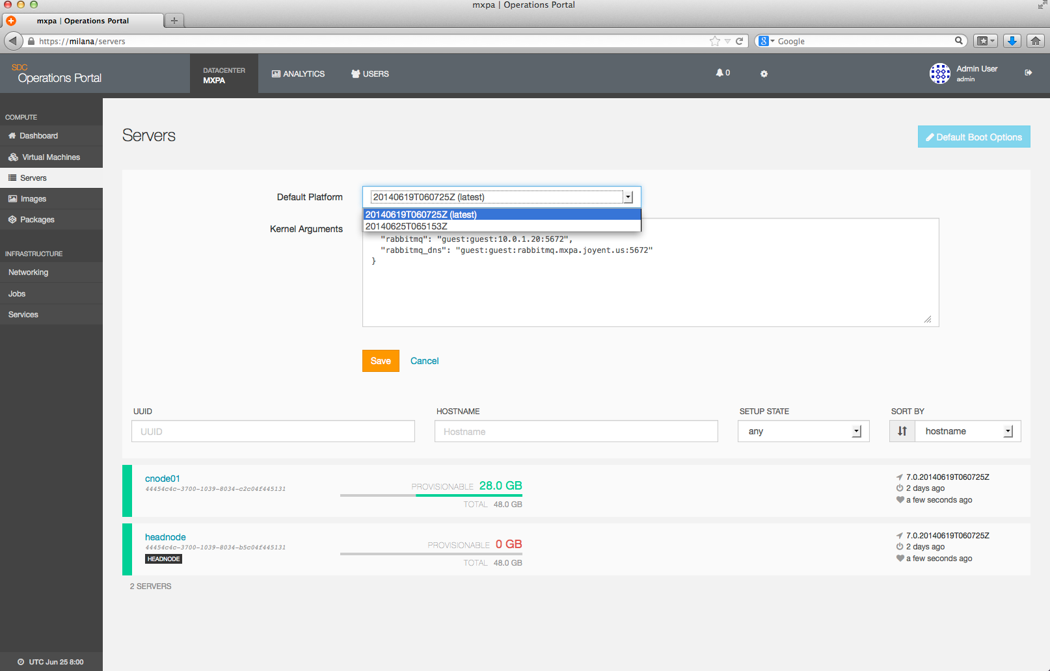Image resolution: width=1050 pixels, height=671 pixels.
Task: Click the bookmarks menu icon in browser toolbar
Action: 985,41
